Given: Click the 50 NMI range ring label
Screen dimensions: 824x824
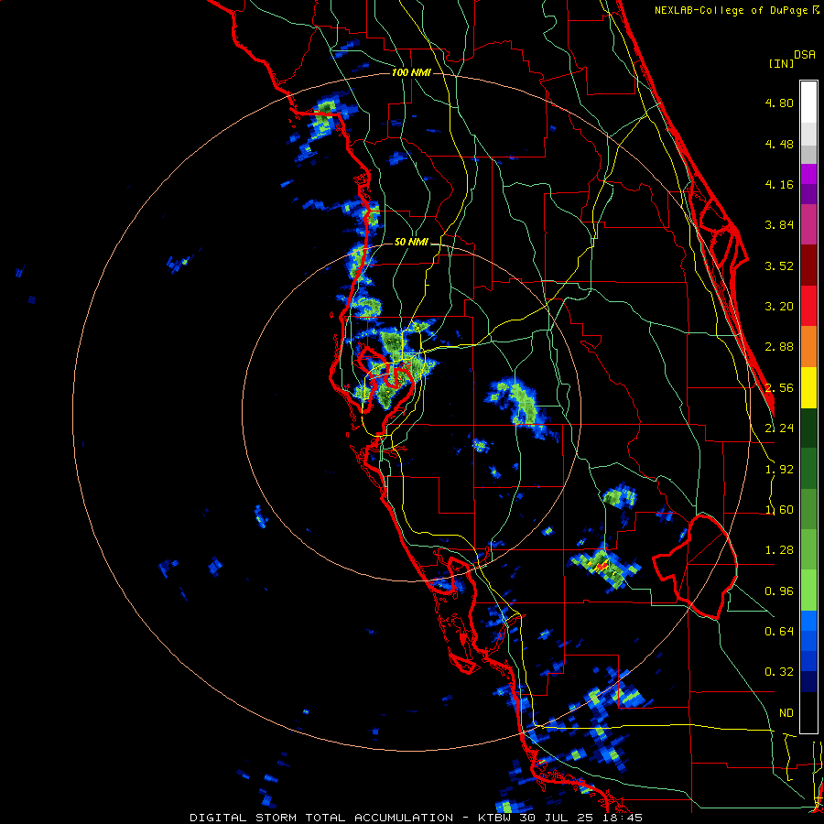Looking at the screenshot, I should point(411,243).
